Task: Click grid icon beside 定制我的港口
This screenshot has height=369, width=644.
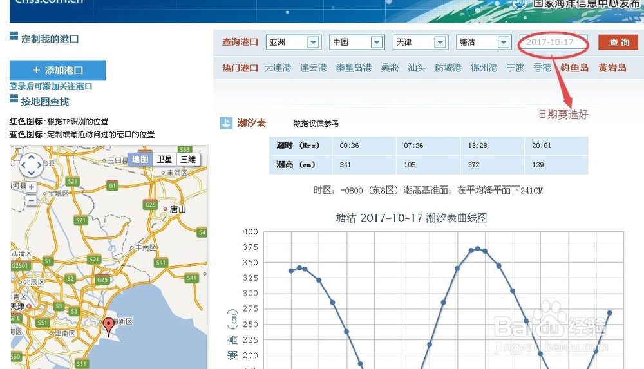Action: (14, 36)
